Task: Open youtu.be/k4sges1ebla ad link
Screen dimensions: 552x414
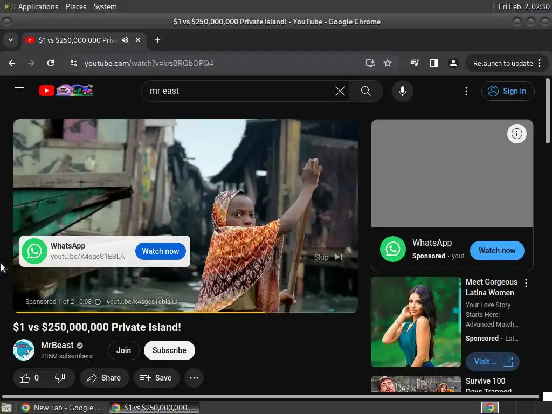Action: (142, 302)
